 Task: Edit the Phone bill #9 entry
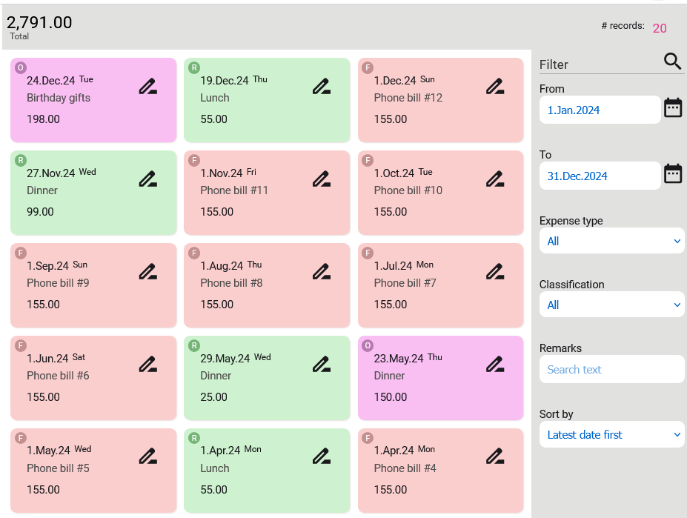147,271
